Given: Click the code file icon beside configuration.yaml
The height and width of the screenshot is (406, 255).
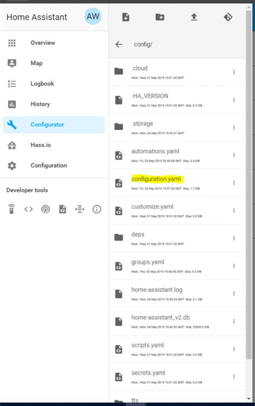Looking at the screenshot, I should click(x=119, y=183).
